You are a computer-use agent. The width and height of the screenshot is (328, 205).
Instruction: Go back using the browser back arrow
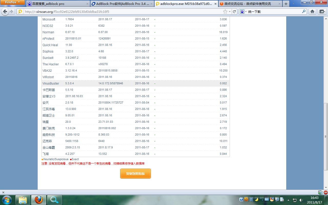(5, 12)
